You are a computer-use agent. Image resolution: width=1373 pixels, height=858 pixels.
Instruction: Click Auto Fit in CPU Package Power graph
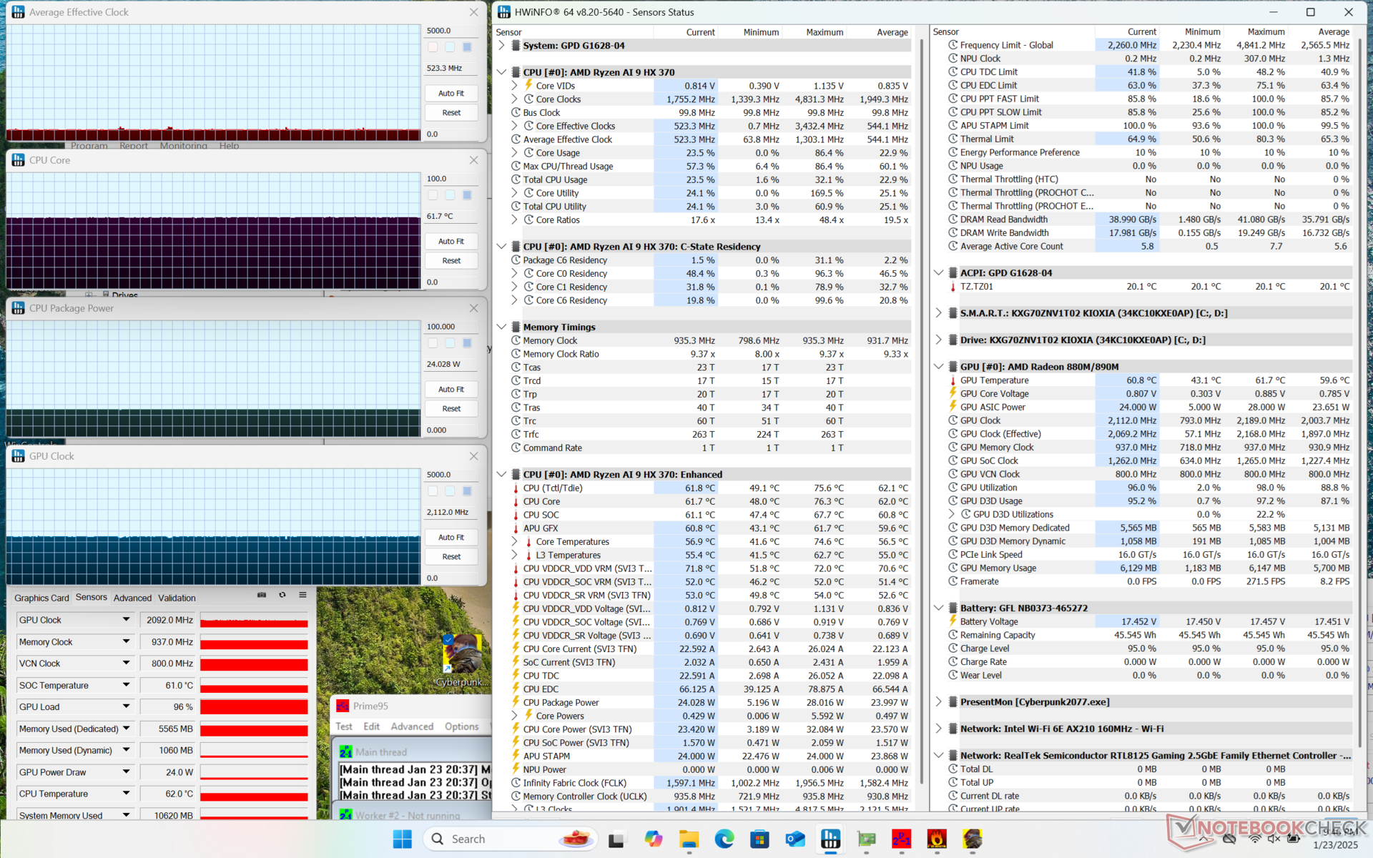click(x=451, y=389)
